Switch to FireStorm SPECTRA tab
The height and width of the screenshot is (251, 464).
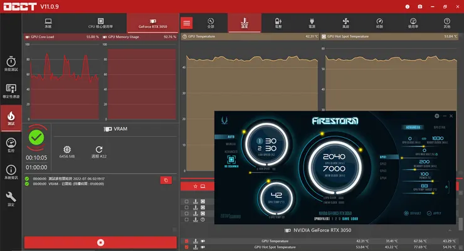click(440, 127)
